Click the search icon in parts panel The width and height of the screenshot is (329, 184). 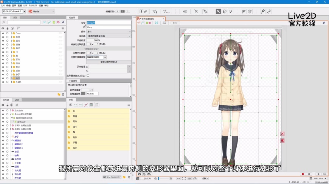pos(4,22)
